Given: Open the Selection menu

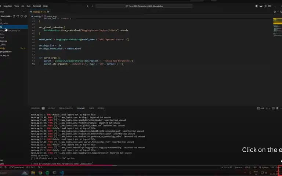Looking at the screenshot, I should click(8, 6).
